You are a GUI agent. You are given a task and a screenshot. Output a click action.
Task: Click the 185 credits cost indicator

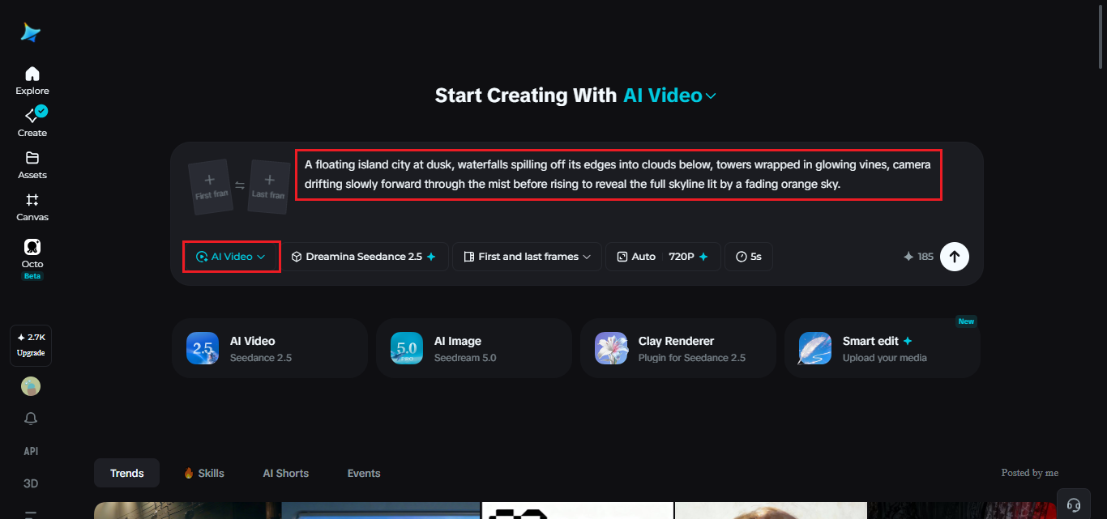pyautogui.click(x=918, y=257)
